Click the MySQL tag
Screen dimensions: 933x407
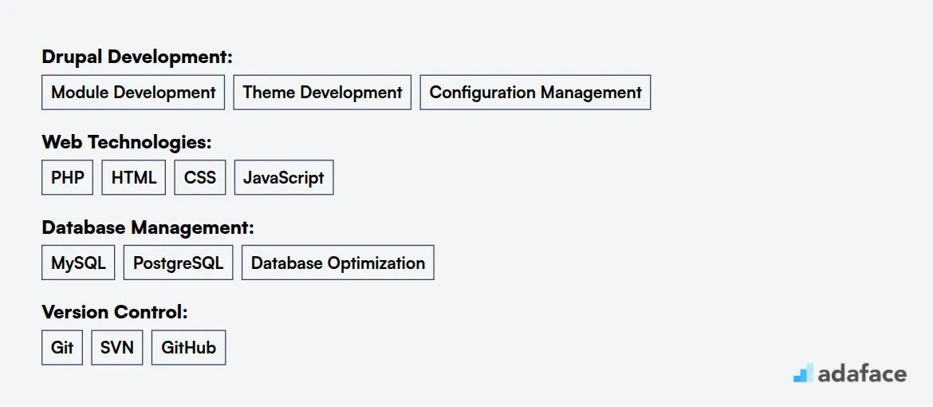tap(78, 263)
